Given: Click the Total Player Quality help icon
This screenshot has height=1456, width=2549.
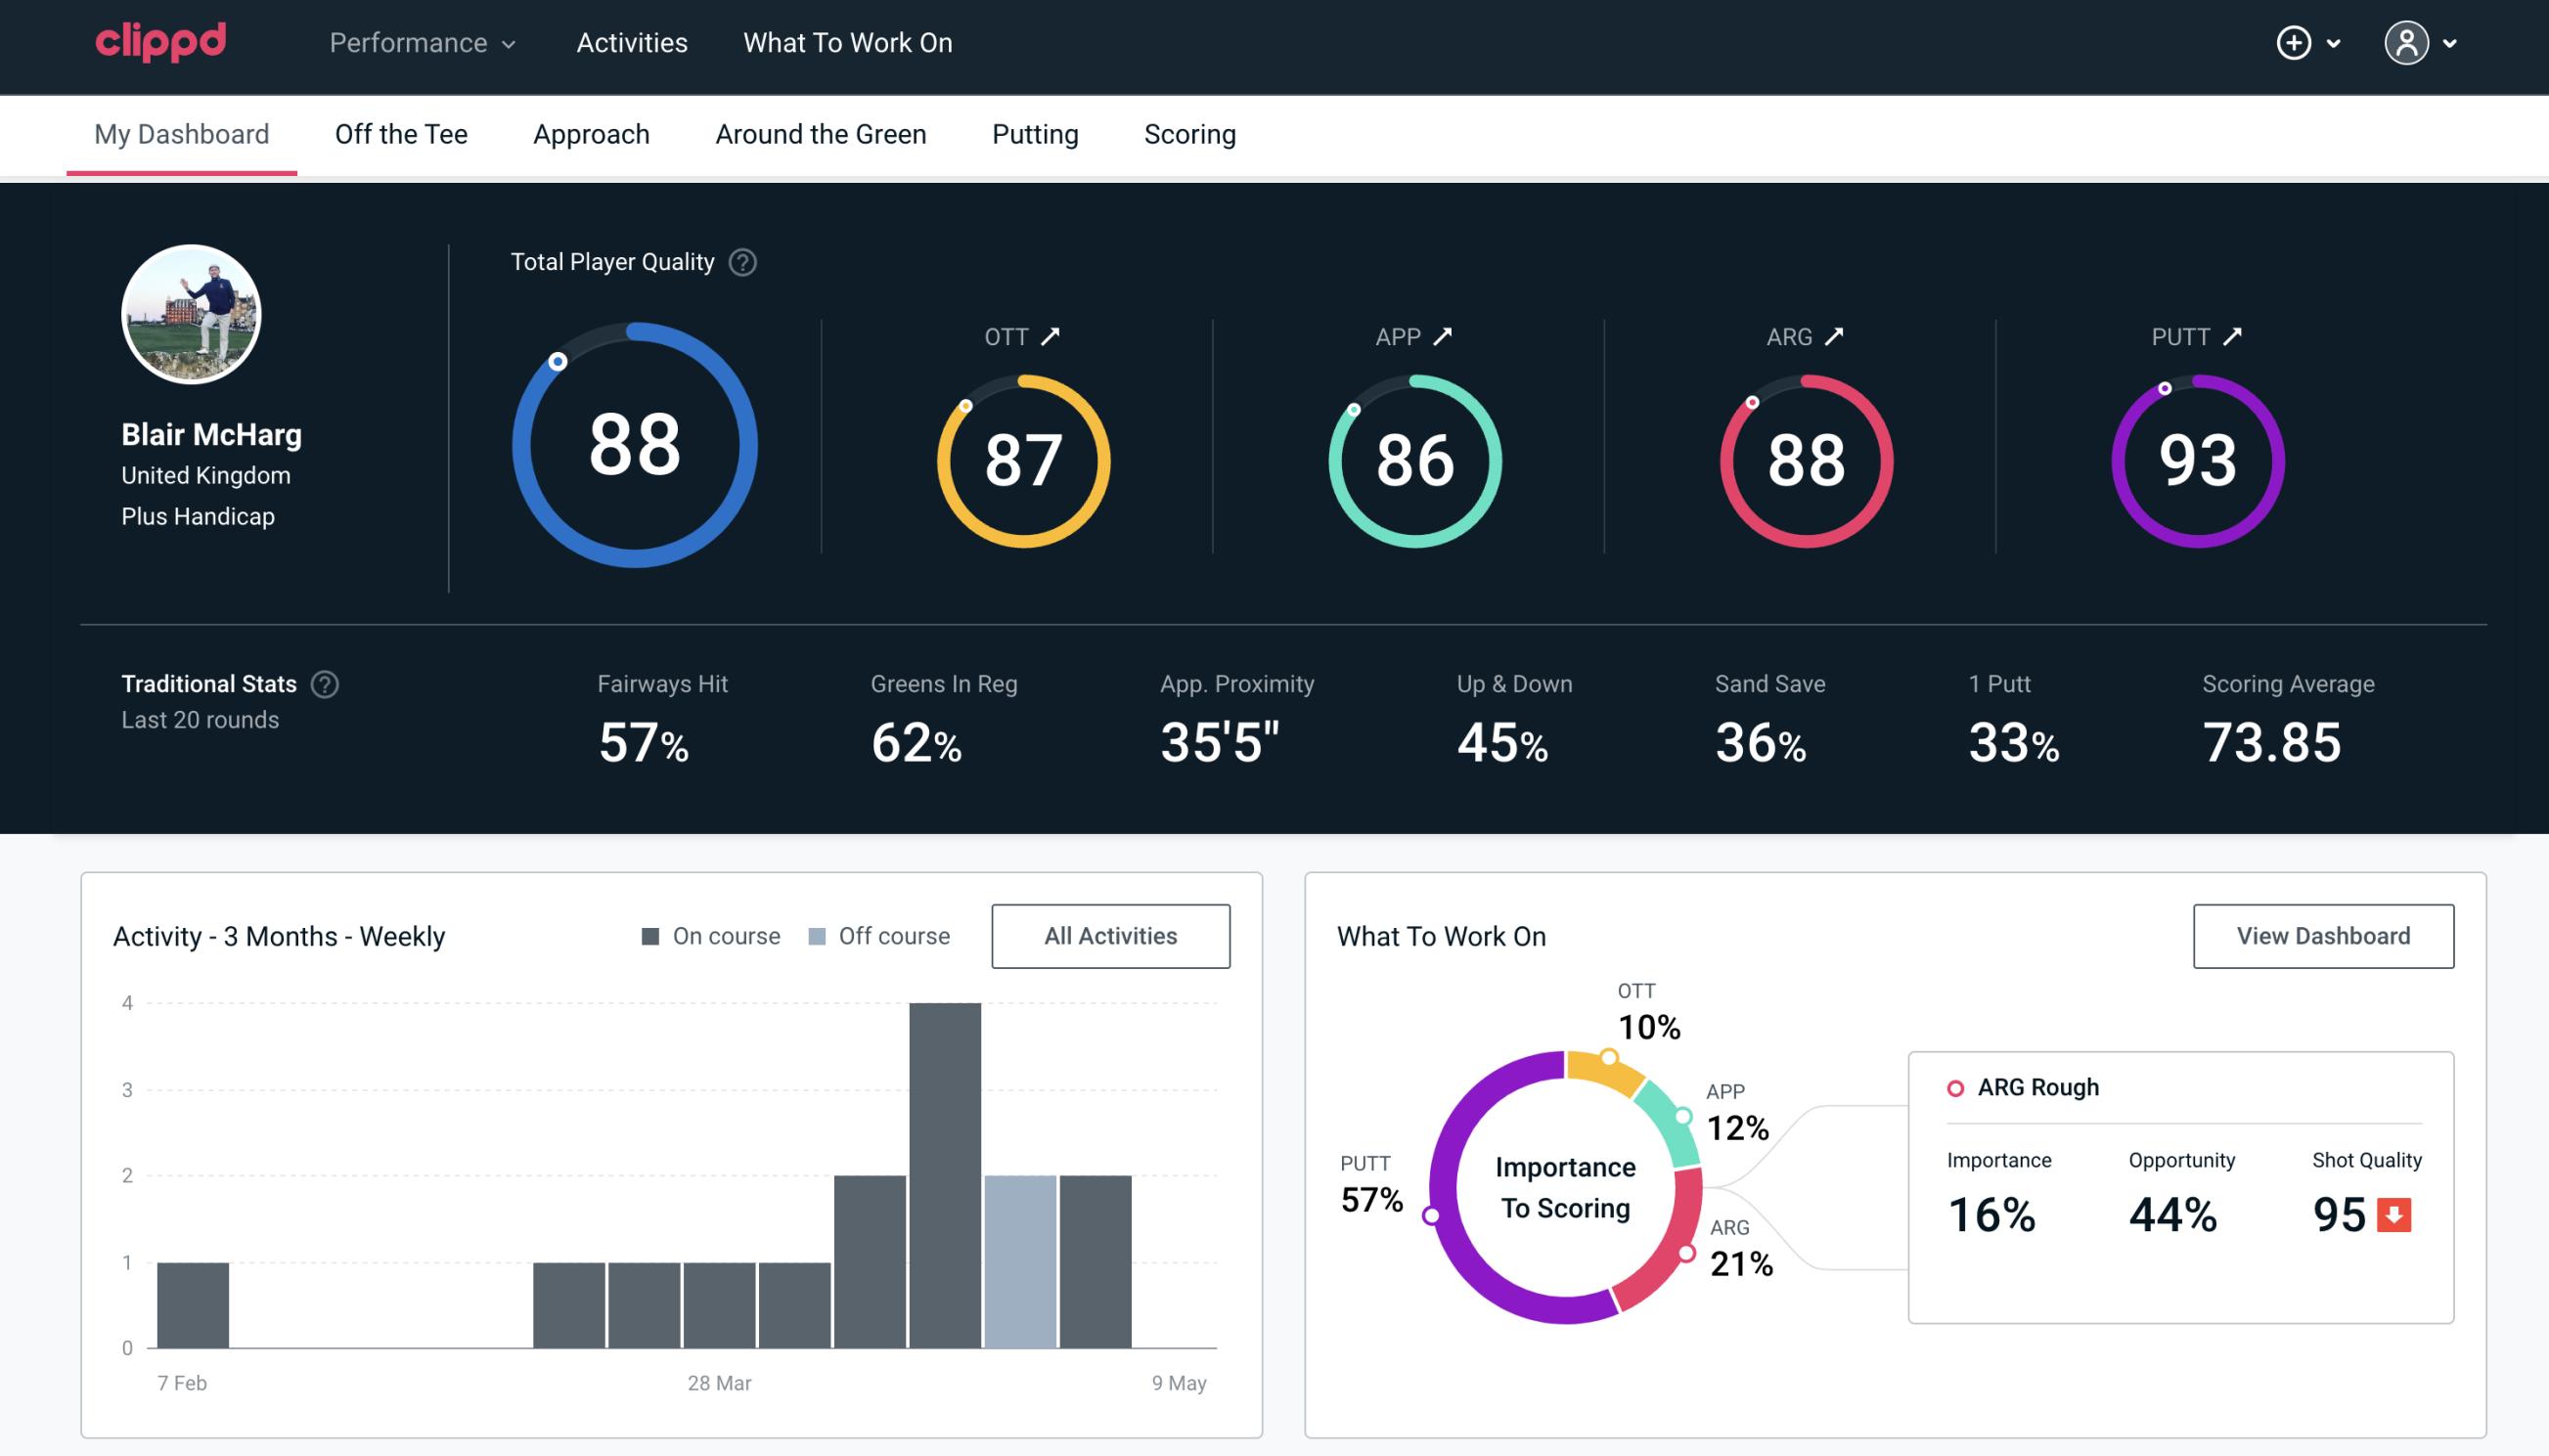Looking at the screenshot, I should click(738, 261).
